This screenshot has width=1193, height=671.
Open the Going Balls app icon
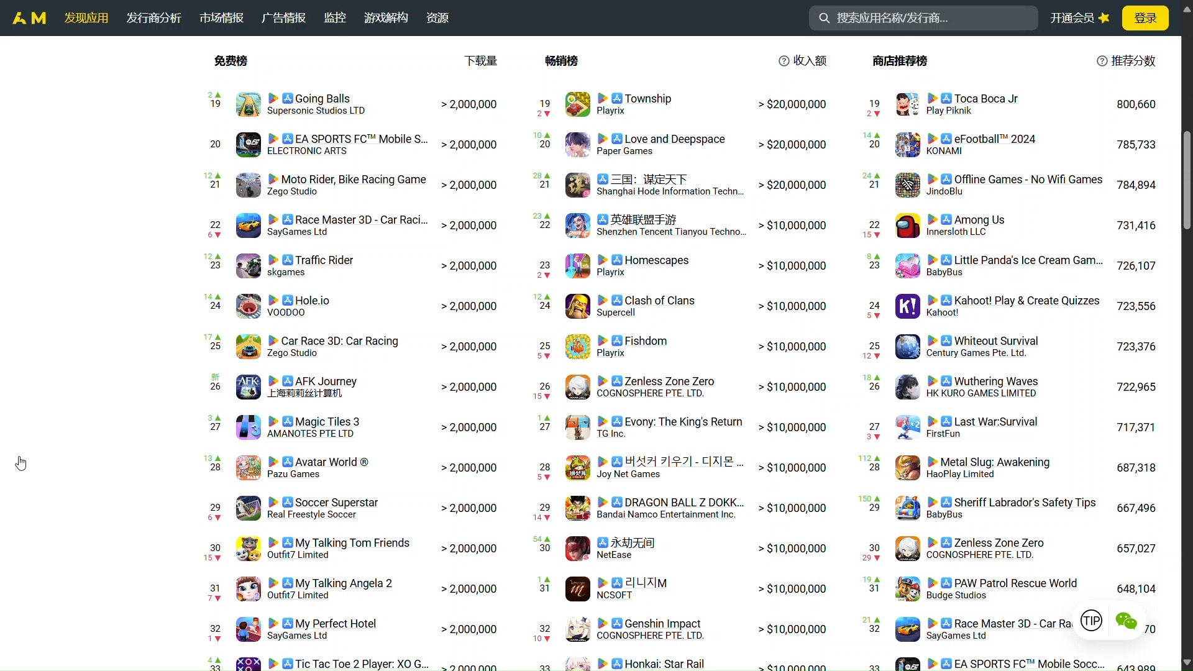tap(249, 104)
